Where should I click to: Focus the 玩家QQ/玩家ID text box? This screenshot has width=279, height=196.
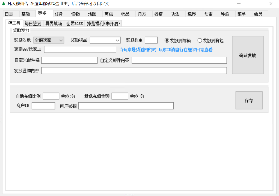[x=80, y=49]
